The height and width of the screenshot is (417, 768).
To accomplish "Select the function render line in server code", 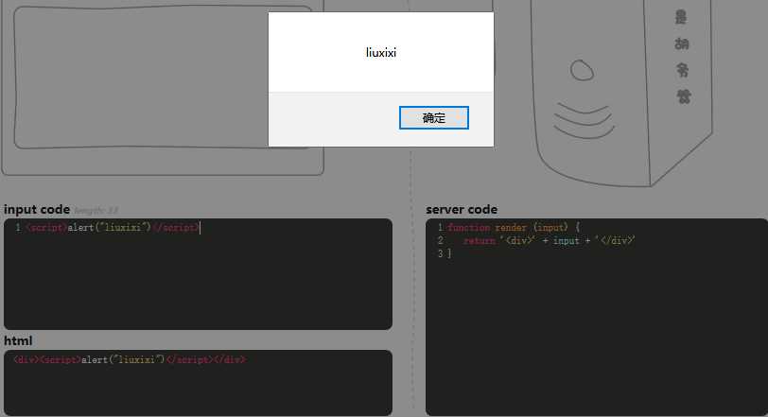I will tap(513, 228).
